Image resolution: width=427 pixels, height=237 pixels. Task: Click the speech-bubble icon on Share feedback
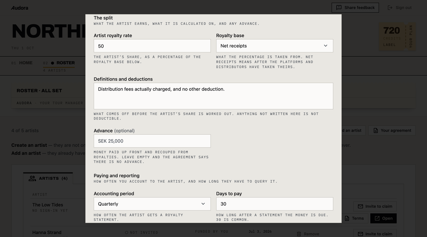pyautogui.click(x=339, y=8)
